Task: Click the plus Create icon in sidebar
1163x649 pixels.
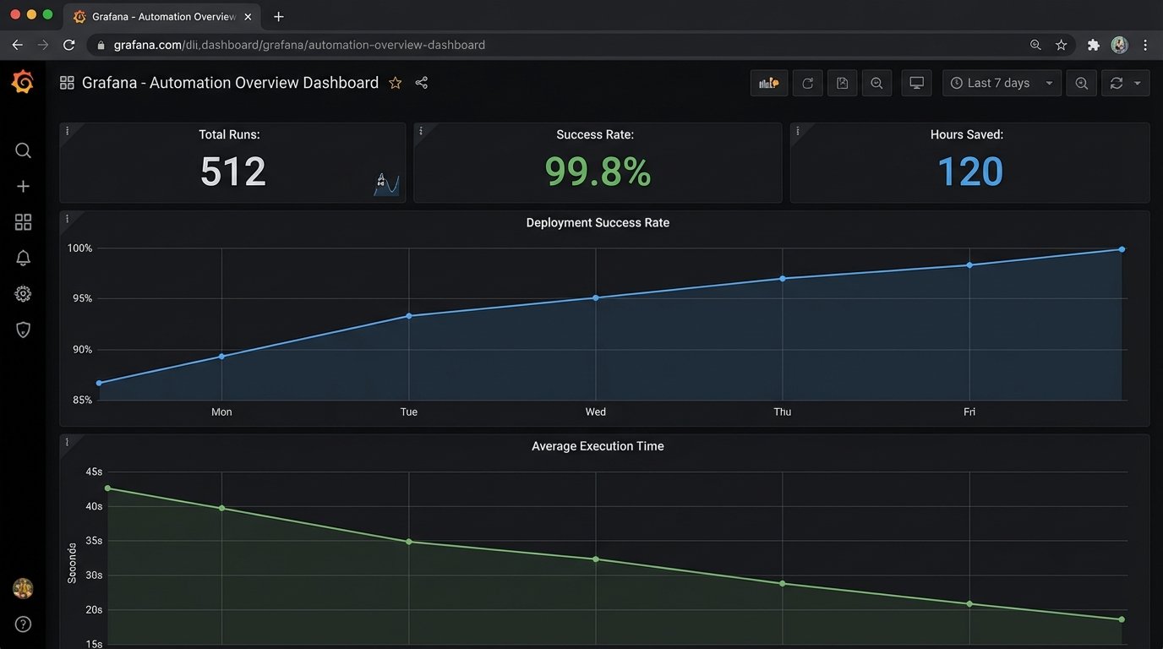Action: coord(23,186)
